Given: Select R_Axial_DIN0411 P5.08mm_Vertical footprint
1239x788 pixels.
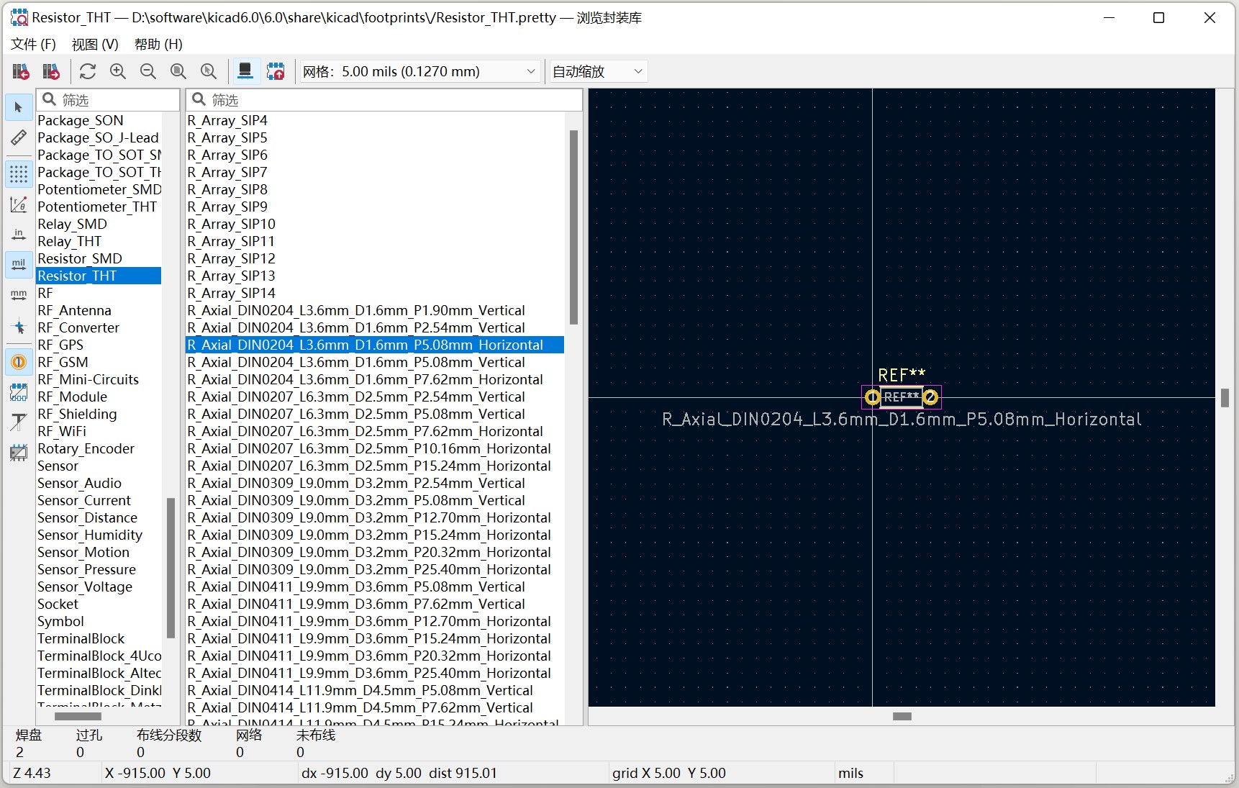Looking at the screenshot, I should [375, 587].
